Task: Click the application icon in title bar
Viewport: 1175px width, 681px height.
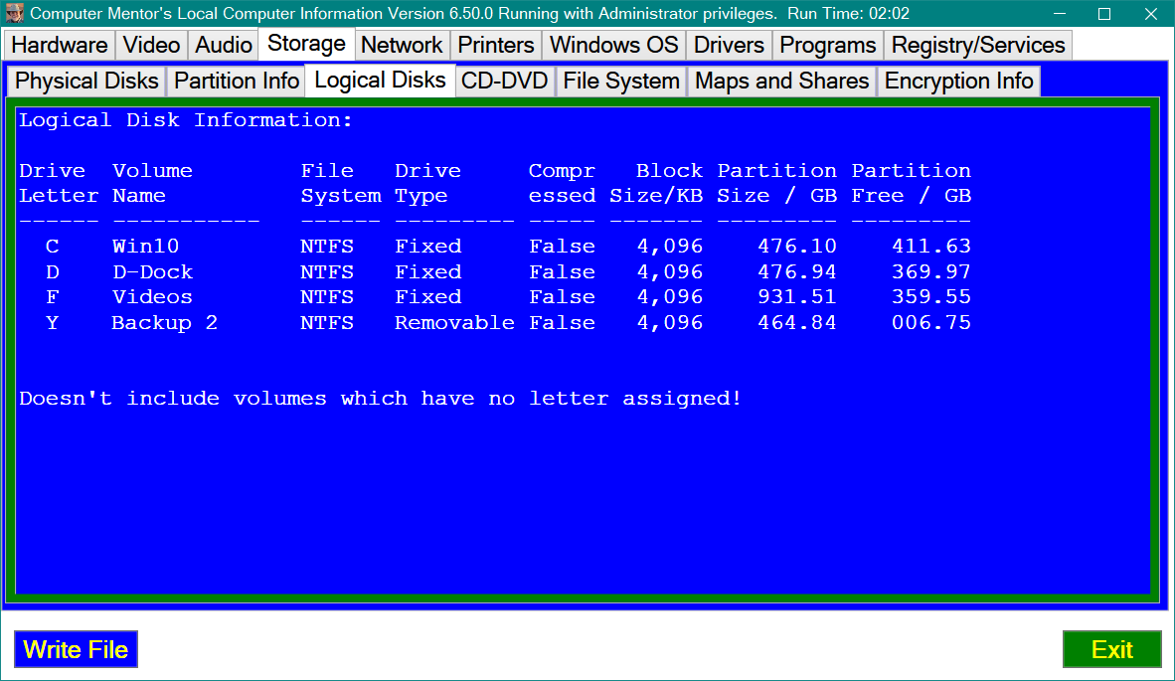Action: coord(14,14)
